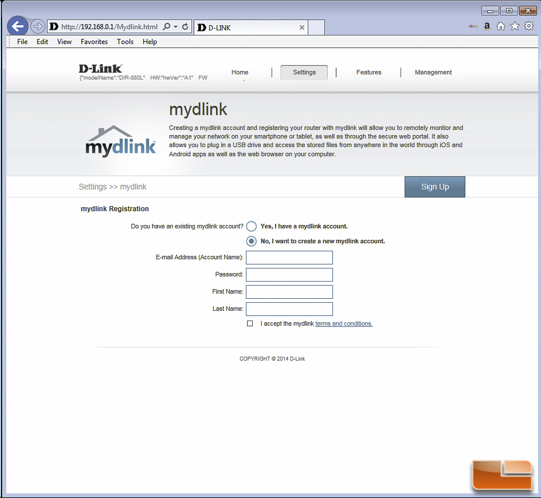Check the accept terms checkbox
This screenshot has height=498, width=541.
coord(250,323)
